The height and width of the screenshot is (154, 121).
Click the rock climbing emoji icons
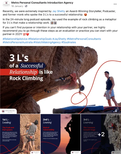click(x=53, y=23)
